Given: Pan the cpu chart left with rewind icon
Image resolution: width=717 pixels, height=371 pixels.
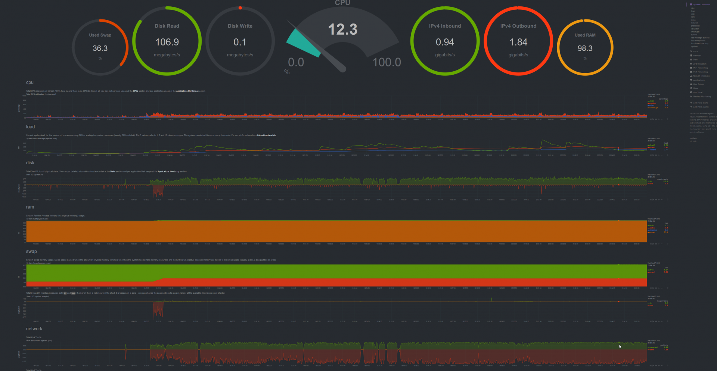Looking at the screenshot, I should tap(651, 119).
